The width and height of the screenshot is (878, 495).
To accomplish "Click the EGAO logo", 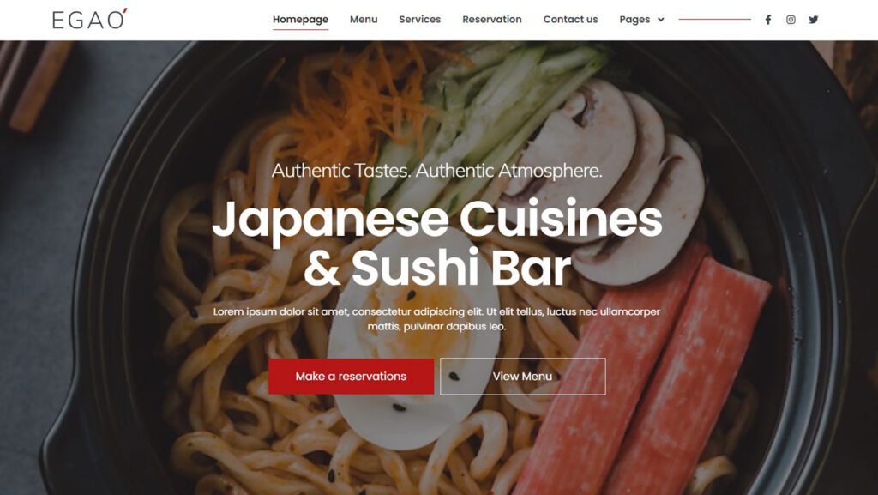I will [x=89, y=19].
